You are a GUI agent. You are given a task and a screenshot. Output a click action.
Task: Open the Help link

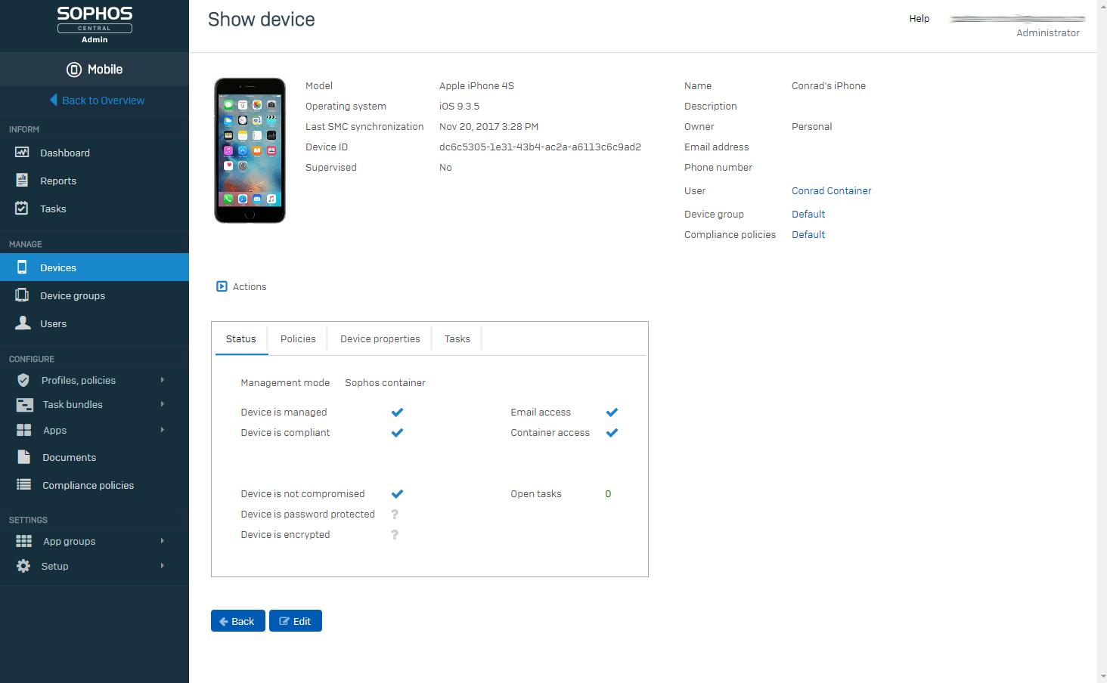tap(919, 19)
